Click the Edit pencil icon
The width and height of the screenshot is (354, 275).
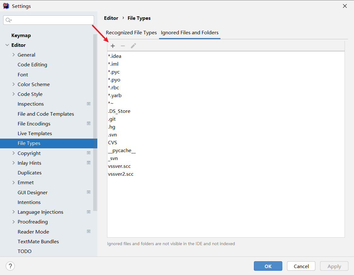tap(134, 46)
